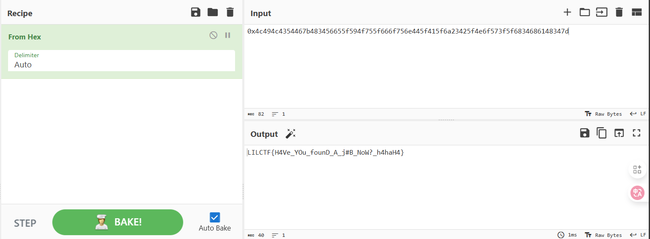This screenshot has height=239, width=650.
Task: Save output to file
Action: click(x=585, y=133)
